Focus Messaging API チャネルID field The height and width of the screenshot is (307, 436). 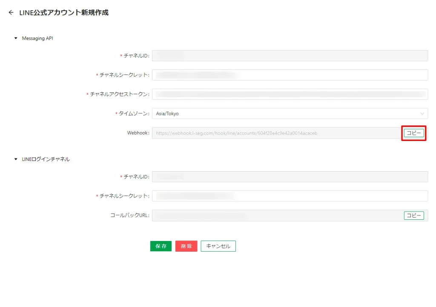coord(290,56)
